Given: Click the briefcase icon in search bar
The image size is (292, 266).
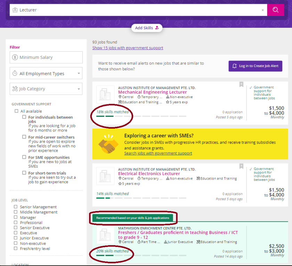Looking at the screenshot, I should pos(15,10).
